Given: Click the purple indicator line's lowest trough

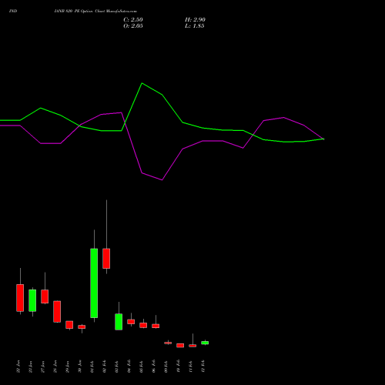Looking at the screenshot, I should 162,180.
